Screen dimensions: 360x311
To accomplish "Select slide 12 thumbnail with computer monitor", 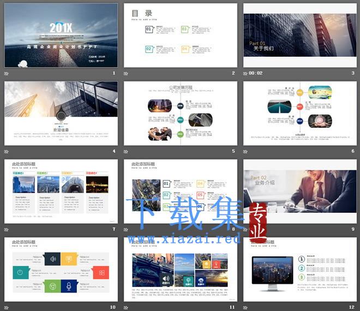I will 300,270.
